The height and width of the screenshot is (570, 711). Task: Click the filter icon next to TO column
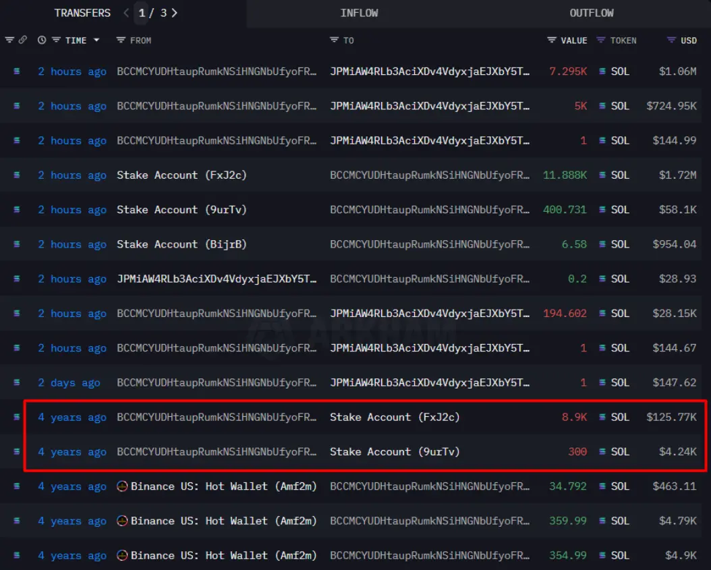click(334, 40)
